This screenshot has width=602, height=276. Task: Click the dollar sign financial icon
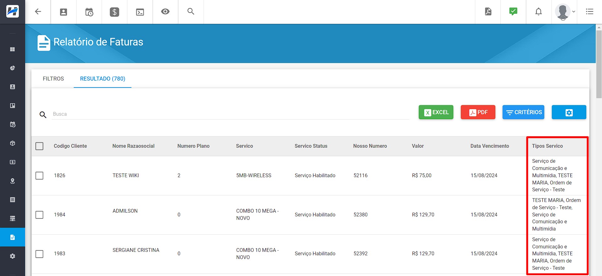tap(115, 12)
